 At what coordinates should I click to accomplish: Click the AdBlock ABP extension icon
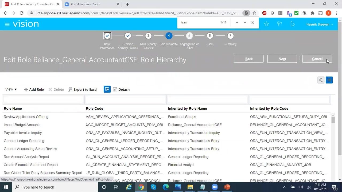pyautogui.click(x=264, y=13)
